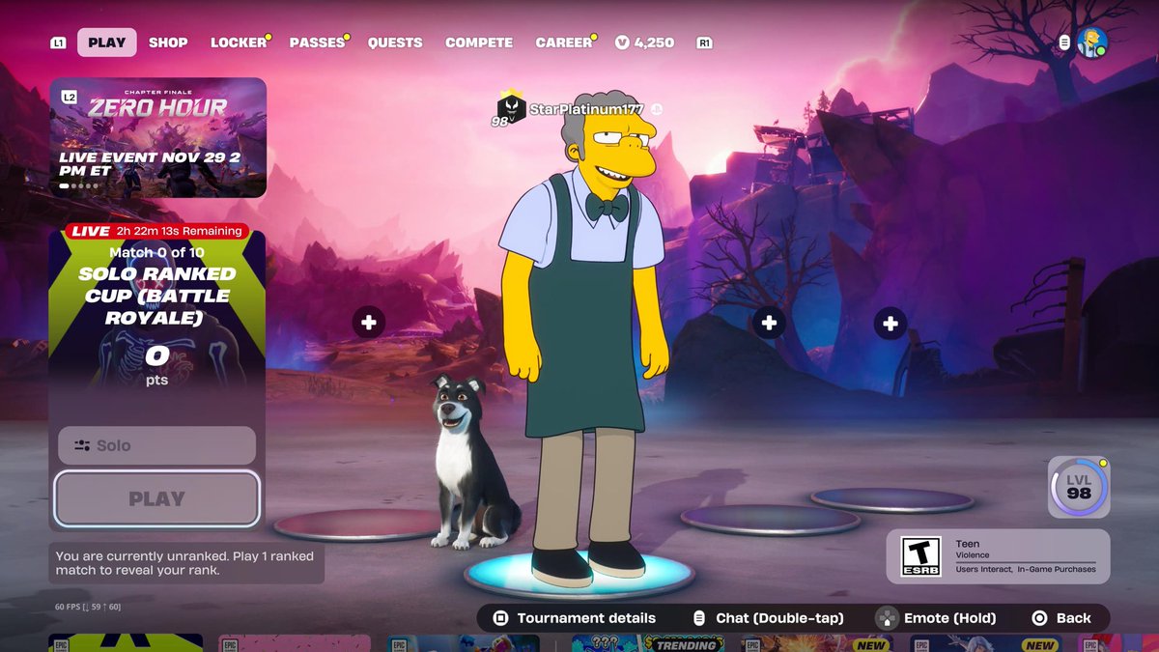Click the Emote d-pad icon
This screenshot has width=1159, height=652.
pyautogui.click(x=886, y=618)
